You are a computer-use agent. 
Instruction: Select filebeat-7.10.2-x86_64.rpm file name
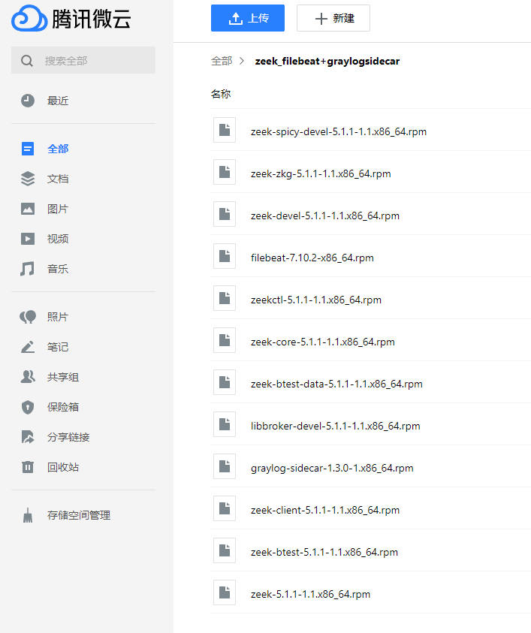(312, 258)
